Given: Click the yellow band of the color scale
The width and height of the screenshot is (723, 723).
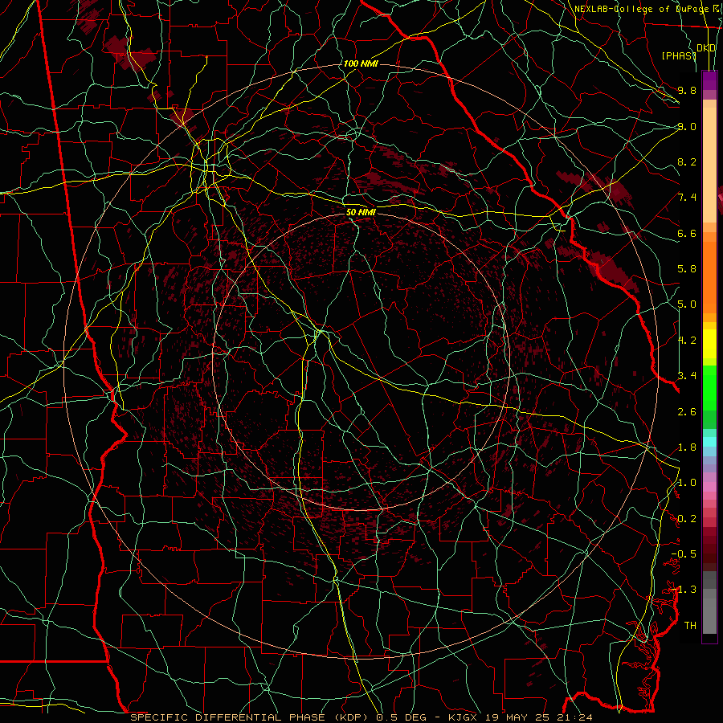Looking at the screenshot, I should pyautogui.click(x=709, y=344).
